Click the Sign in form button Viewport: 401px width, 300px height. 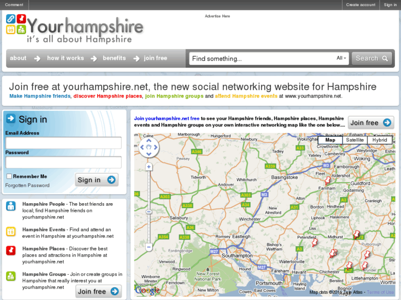(x=97, y=180)
